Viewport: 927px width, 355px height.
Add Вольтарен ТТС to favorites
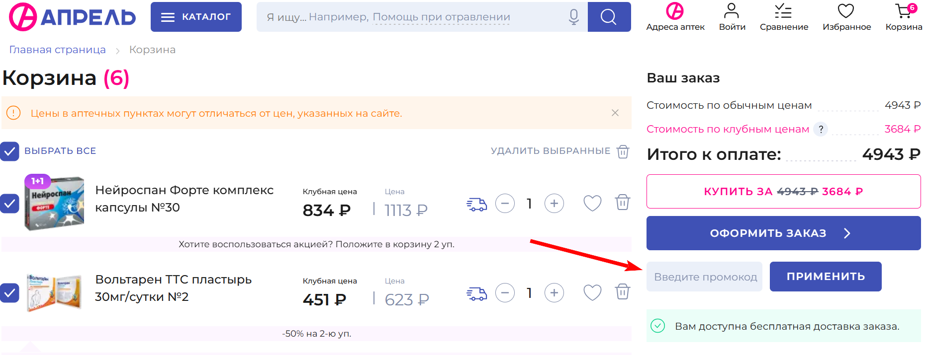592,292
